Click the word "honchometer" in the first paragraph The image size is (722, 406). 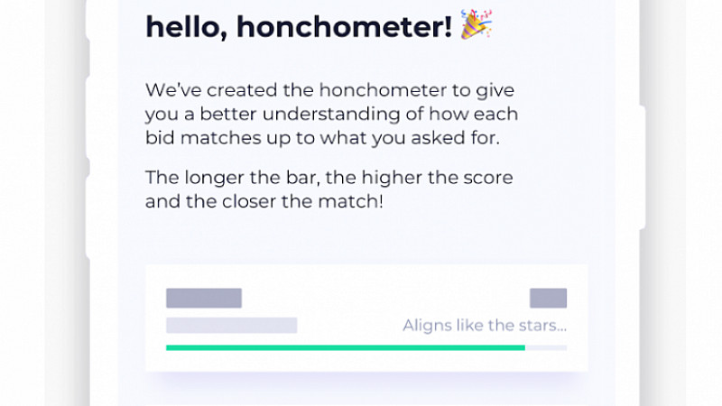point(383,89)
